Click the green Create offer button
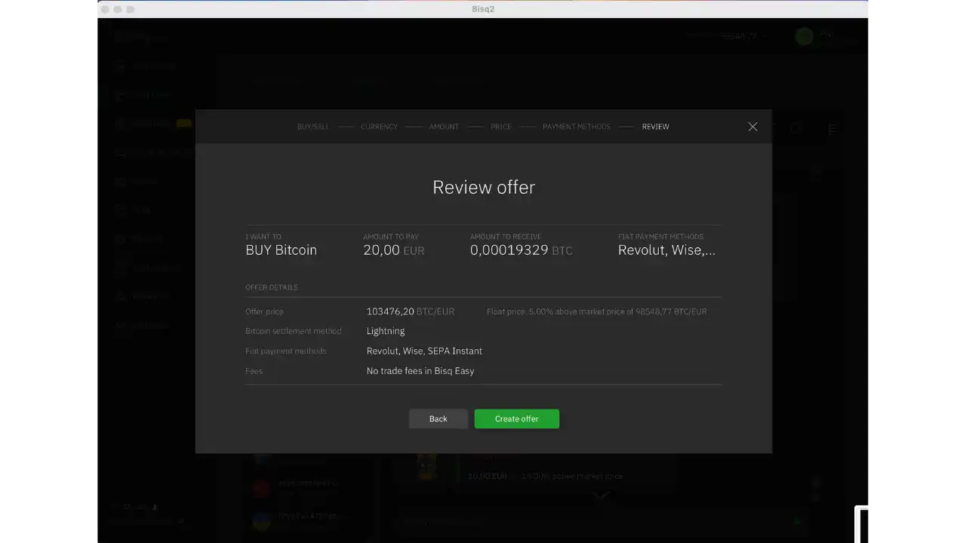 click(x=516, y=419)
